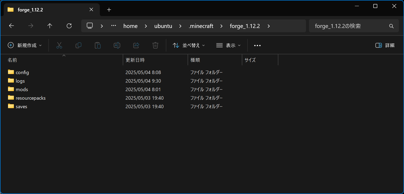Maximize the File Explorer window

(x=375, y=6)
